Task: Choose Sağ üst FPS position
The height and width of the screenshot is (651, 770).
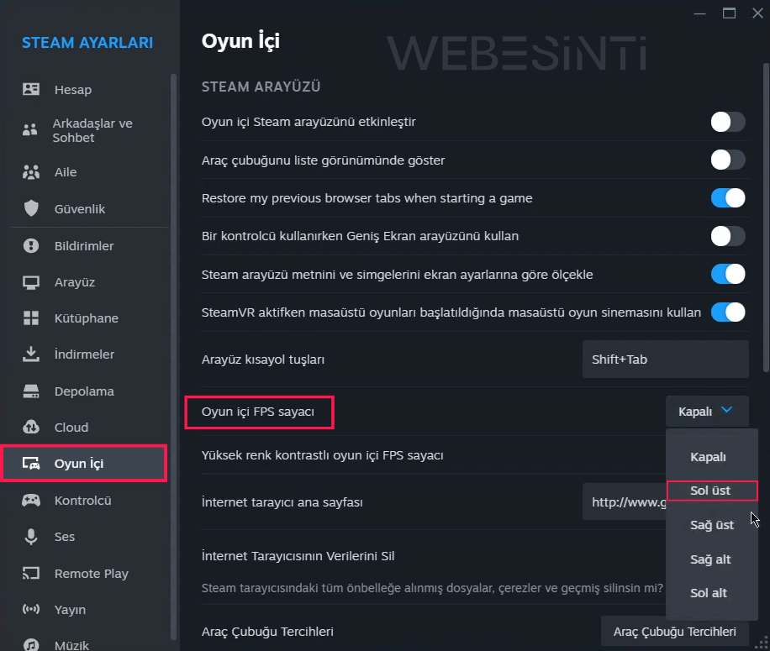Action: point(711,525)
